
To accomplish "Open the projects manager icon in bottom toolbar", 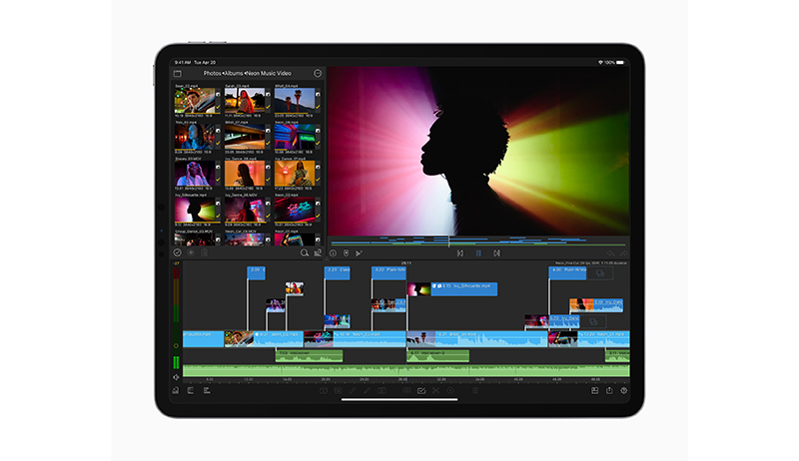I will [176, 391].
